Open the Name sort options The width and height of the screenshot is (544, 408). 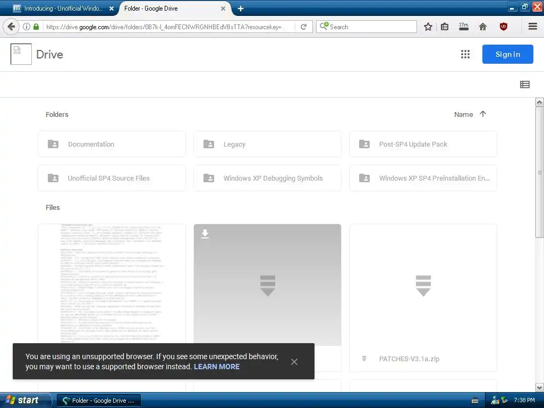[x=463, y=115]
